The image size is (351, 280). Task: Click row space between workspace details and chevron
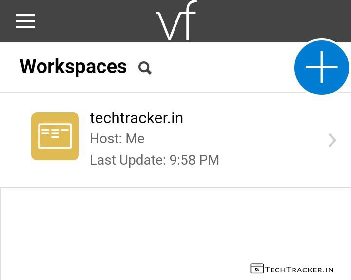point(273,140)
